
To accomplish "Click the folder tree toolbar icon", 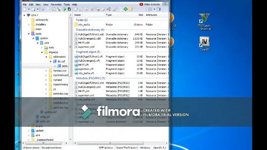I will [59, 9].
